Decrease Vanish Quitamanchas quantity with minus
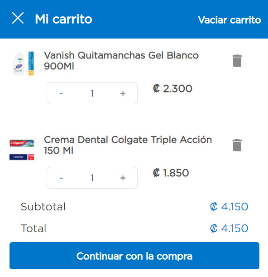Screen dimensions: 268x277 pos(61,93)
